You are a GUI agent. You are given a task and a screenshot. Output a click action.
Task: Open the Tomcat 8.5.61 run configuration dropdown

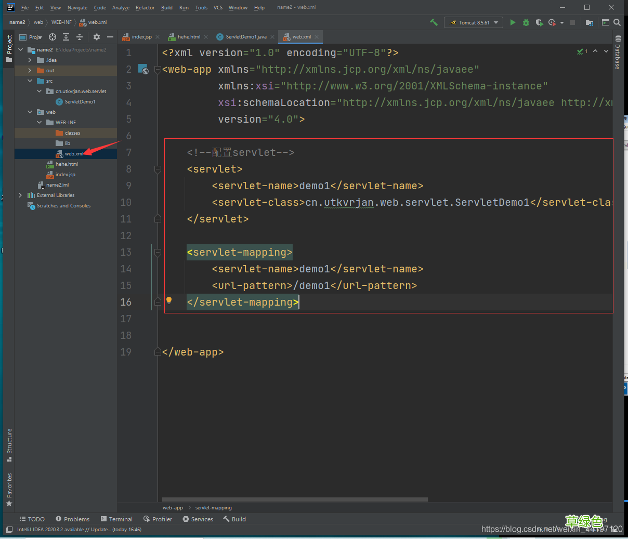474,22
